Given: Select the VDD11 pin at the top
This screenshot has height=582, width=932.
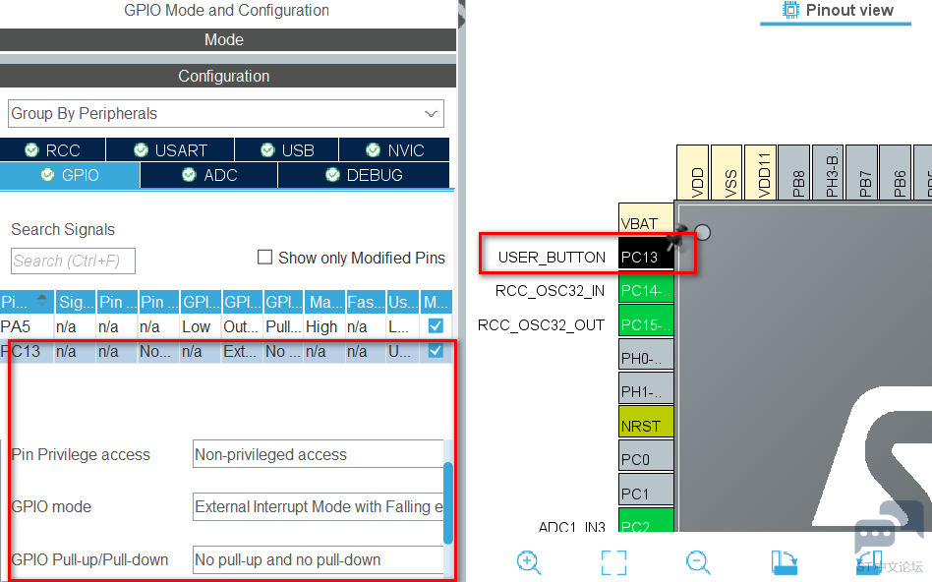Looking at the screenshot, I should 760,172.
